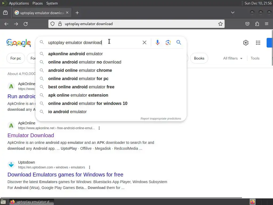Open the System menu

[x=52, y=3]
